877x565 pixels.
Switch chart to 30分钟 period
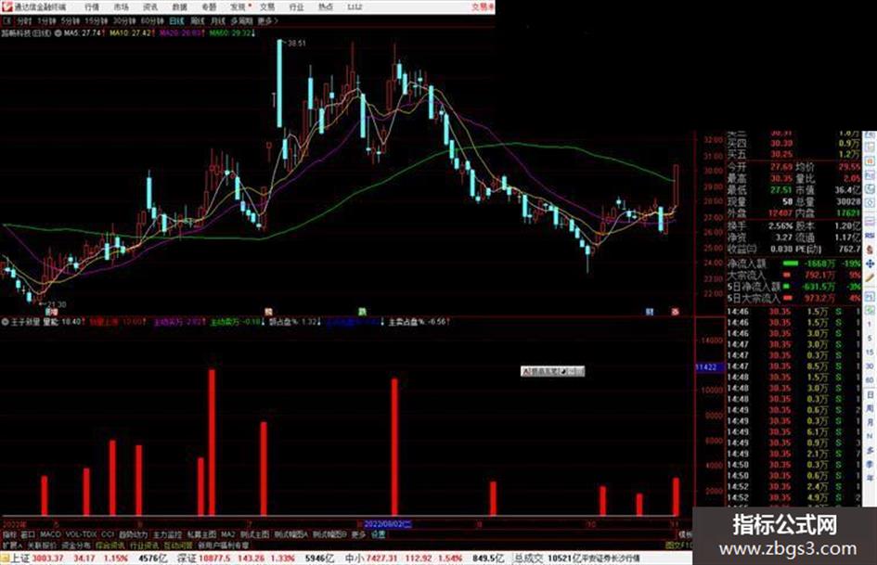(x=124, y=21)
